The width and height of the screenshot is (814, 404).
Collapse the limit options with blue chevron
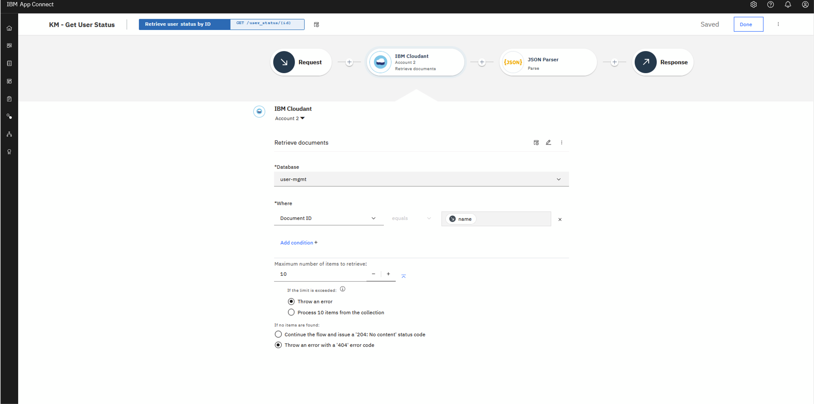click(403, 276)
